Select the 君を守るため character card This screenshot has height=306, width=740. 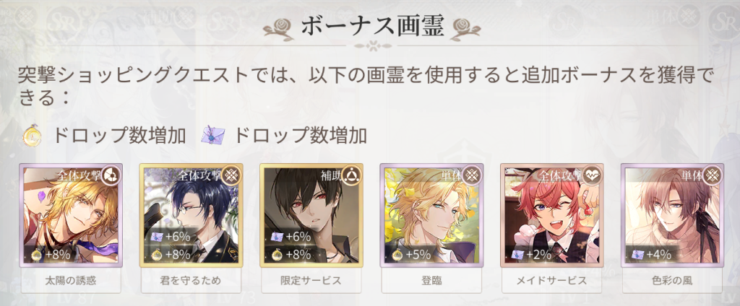tap(191, 216)
